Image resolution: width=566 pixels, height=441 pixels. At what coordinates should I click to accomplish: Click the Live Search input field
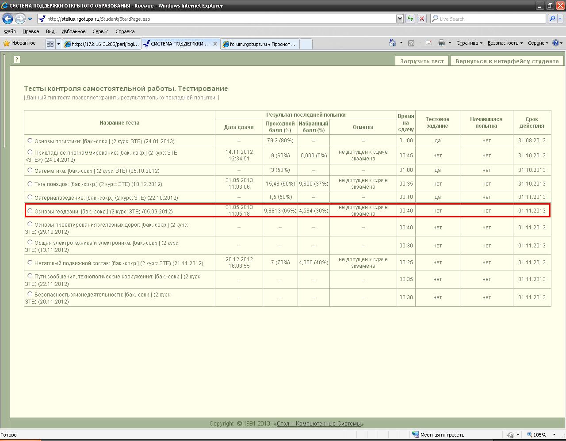coord(491,19)
